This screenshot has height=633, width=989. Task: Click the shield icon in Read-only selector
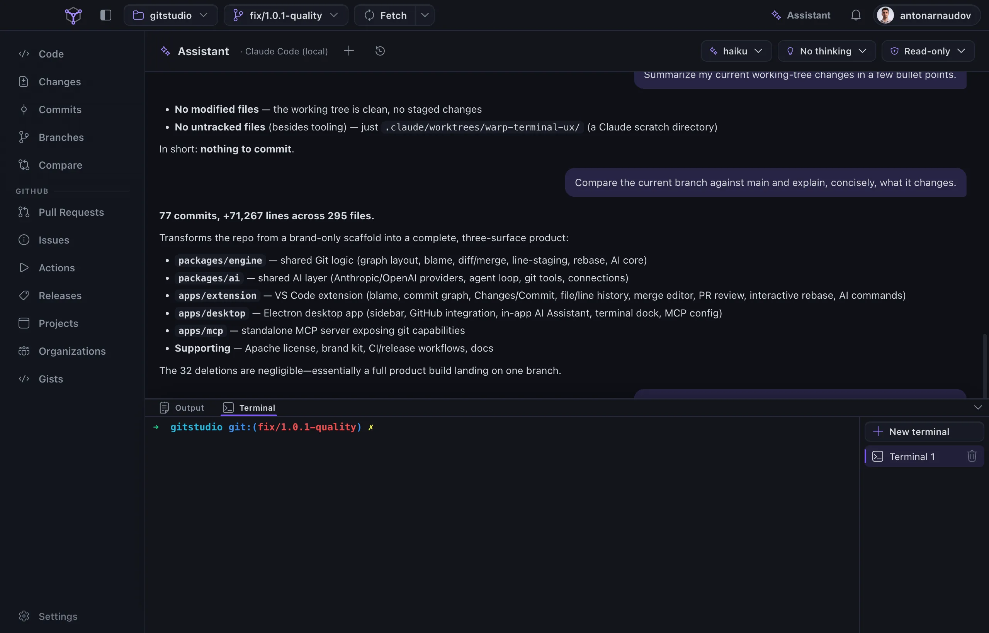(x=894, y=51)
